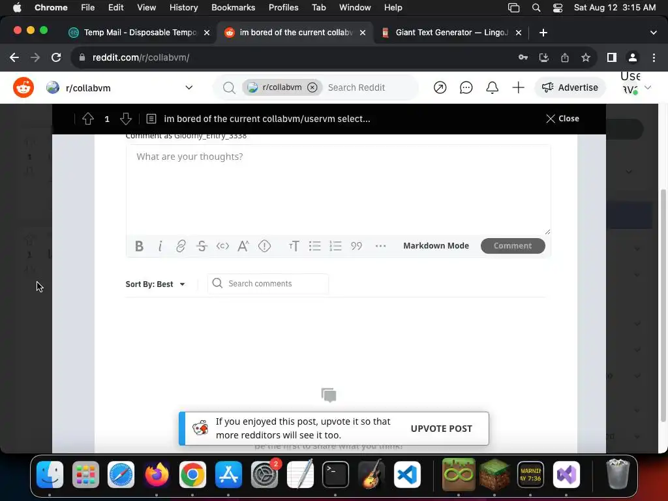Image resolution: width=668 pixels, height=501 pixels.
Task: Open Finder from the Dock
Action: (x=50, y=474)
